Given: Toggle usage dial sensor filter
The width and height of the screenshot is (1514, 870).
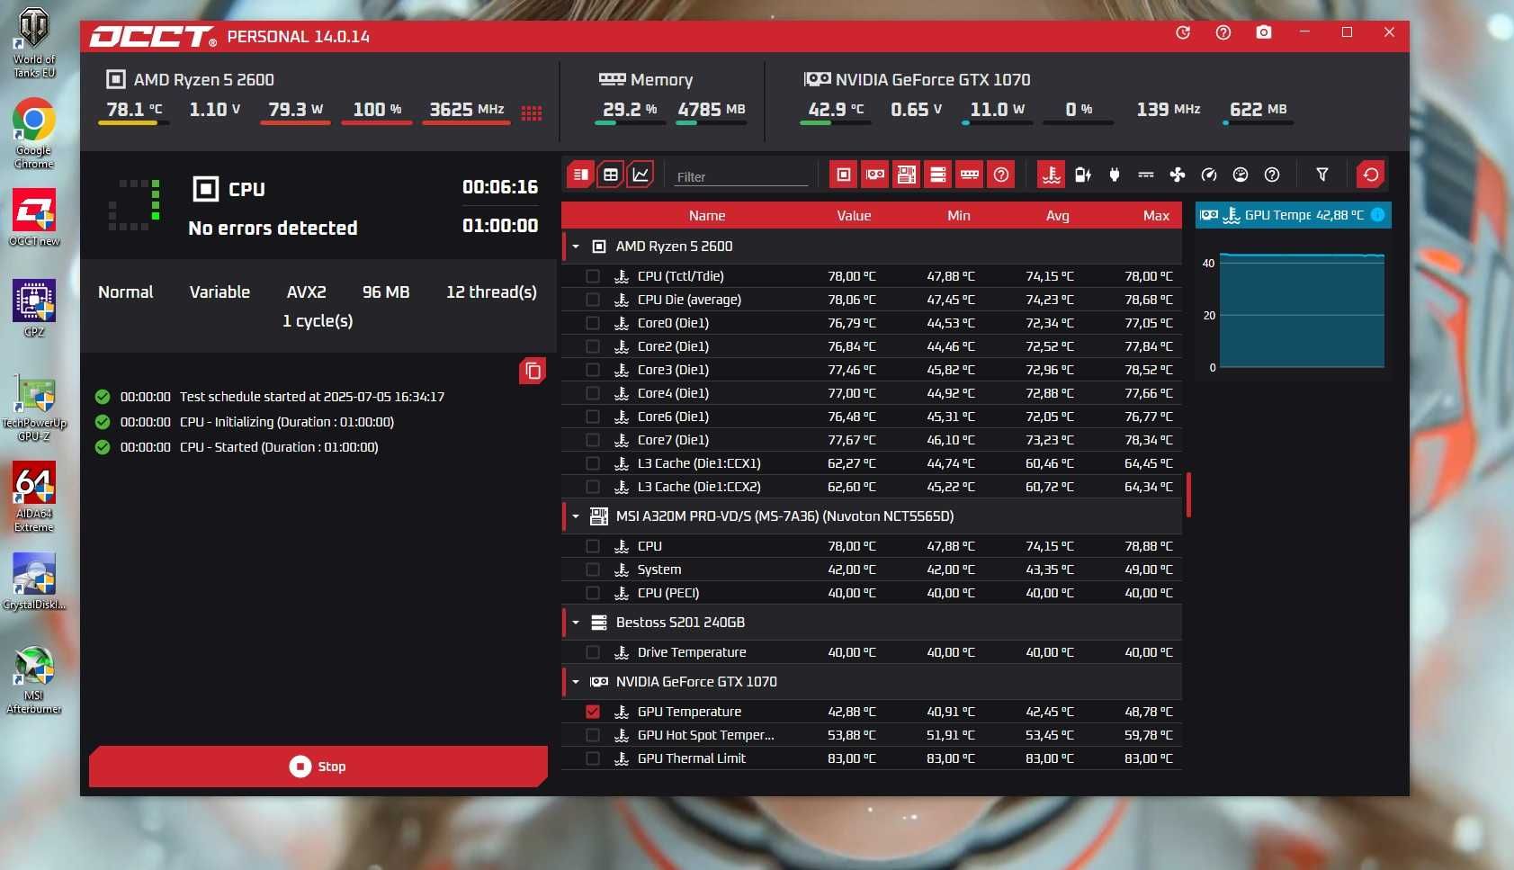Looking at the screenshot, I should [x=1241, y=175].
